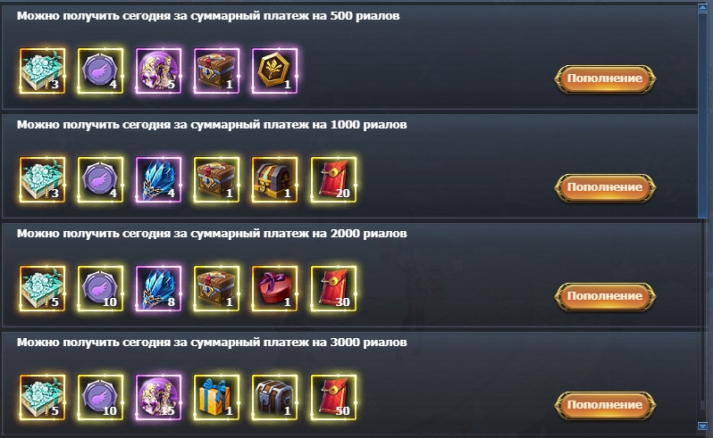Click the red heart-shaped gift box icon
This screenshot has height=438, width=713.
274,289
